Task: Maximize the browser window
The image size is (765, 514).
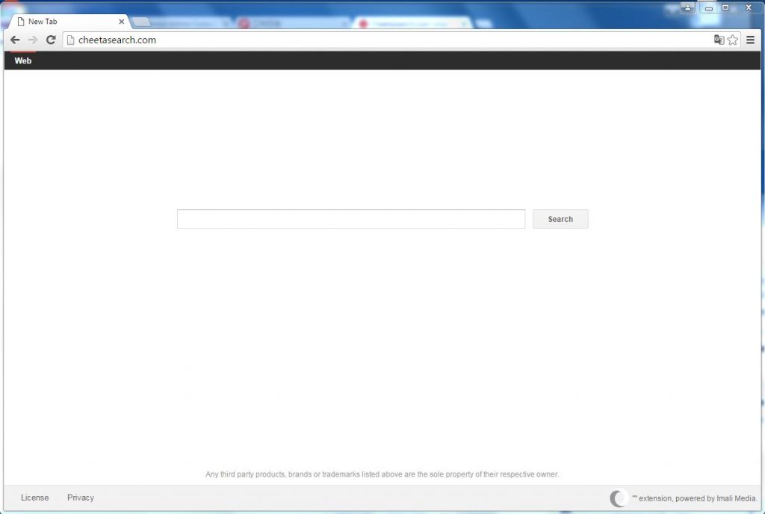Action: (x=725, y=7)
